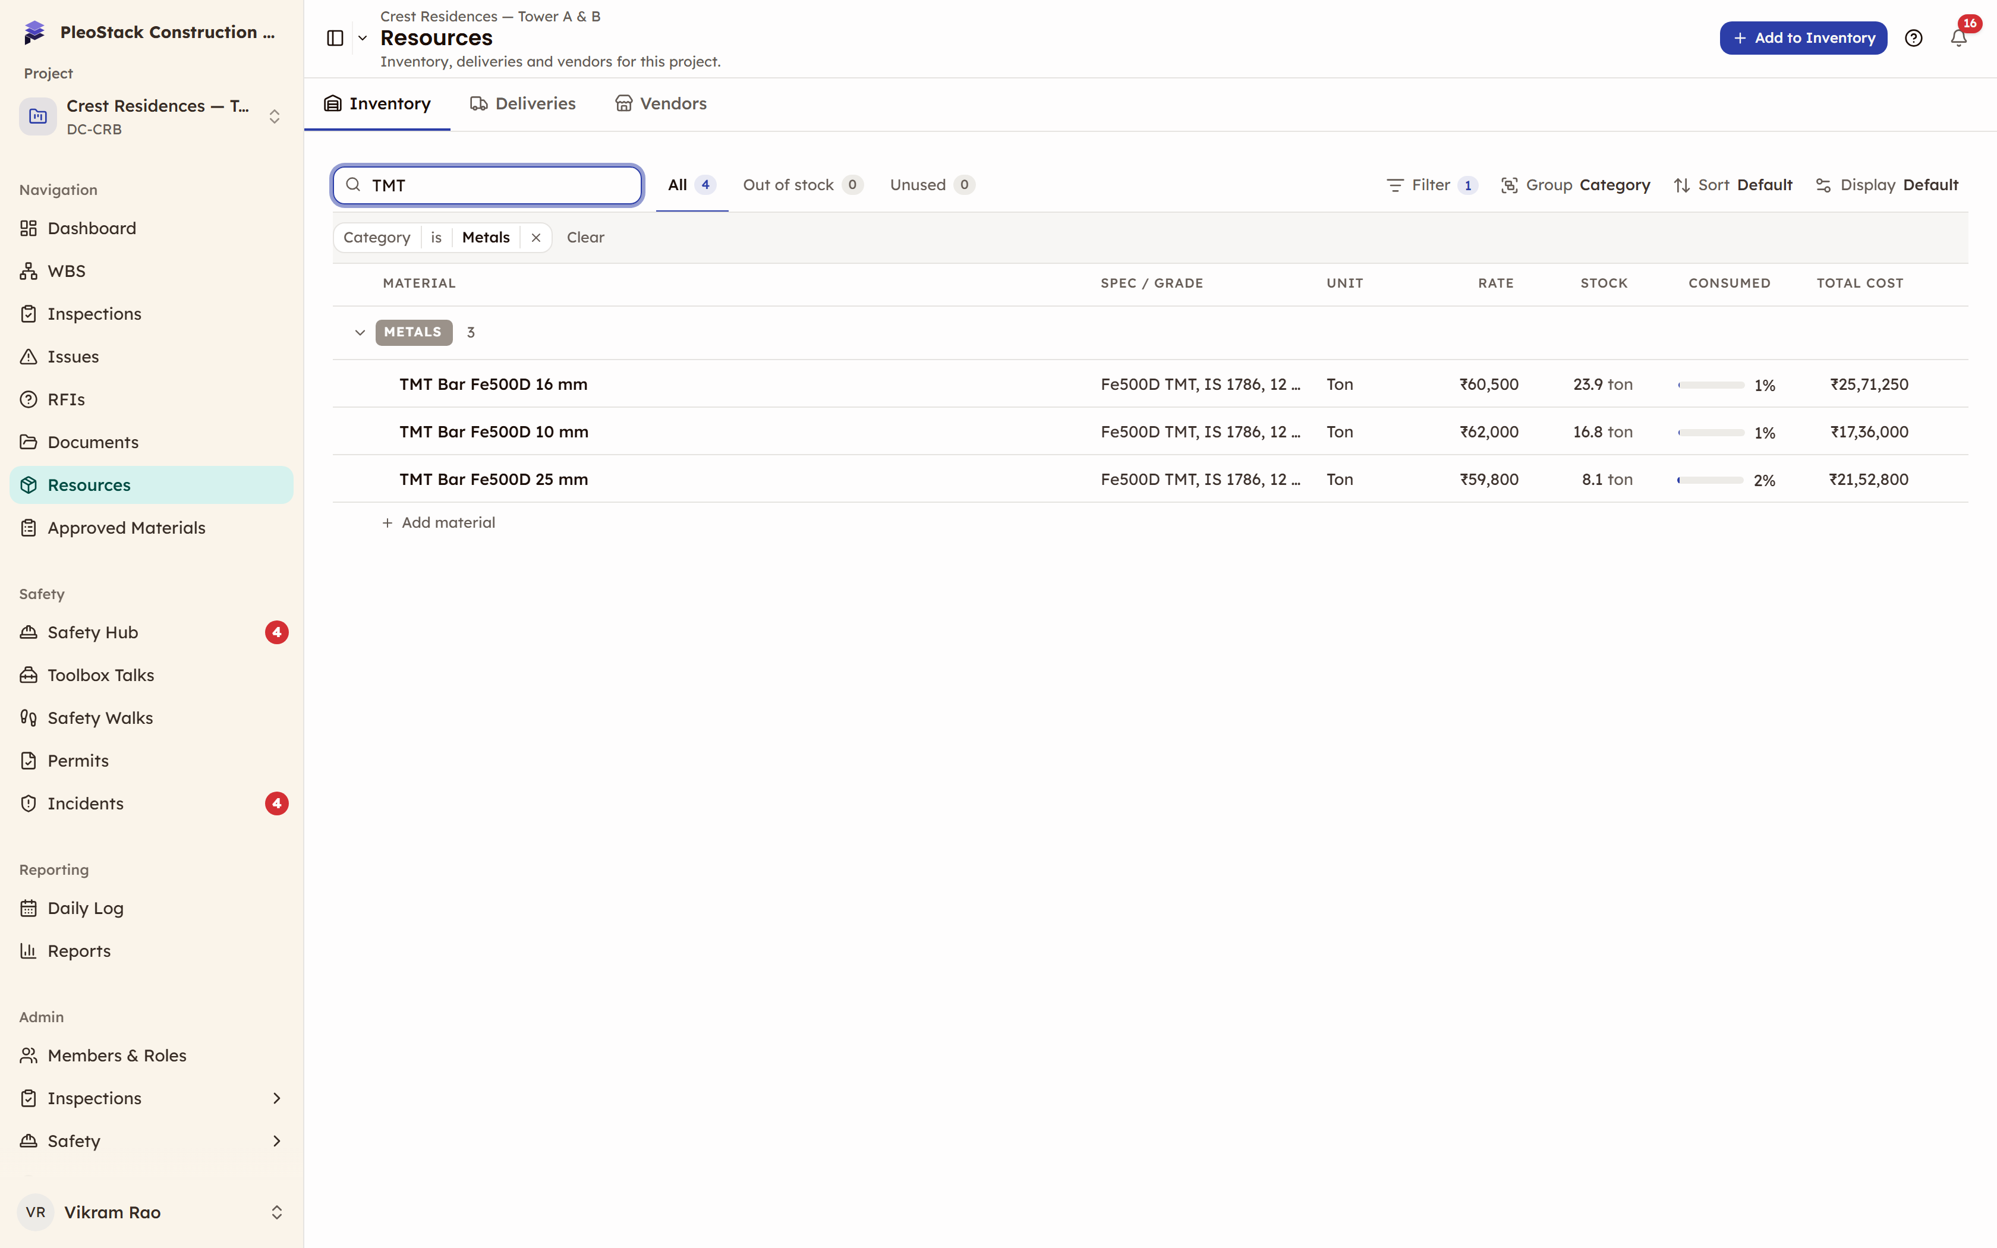Image resolution: width=1997 pixels, height=1248 pixels.
Task: Switch to the Vendors tab
Action: 661,104
